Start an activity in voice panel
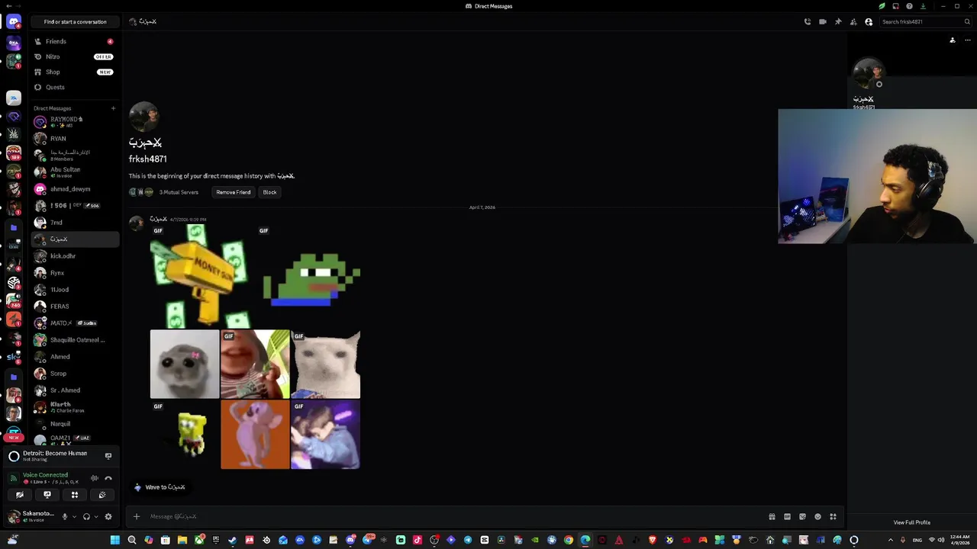This screenshot has width=977, height=549. 75,495
